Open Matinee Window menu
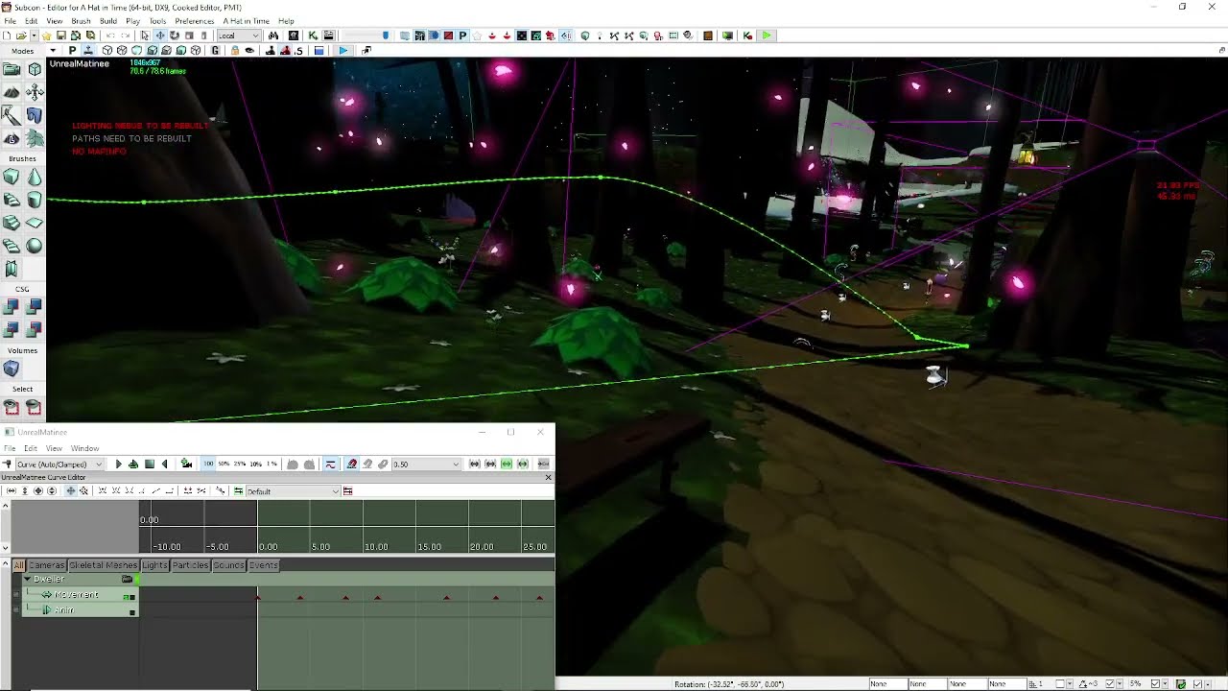 click(84, 448)
